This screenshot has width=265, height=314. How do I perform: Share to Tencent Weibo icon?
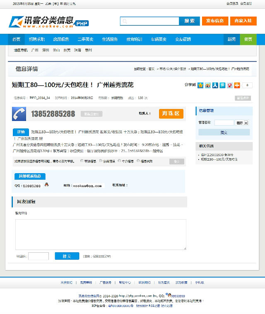click(222, 85)
